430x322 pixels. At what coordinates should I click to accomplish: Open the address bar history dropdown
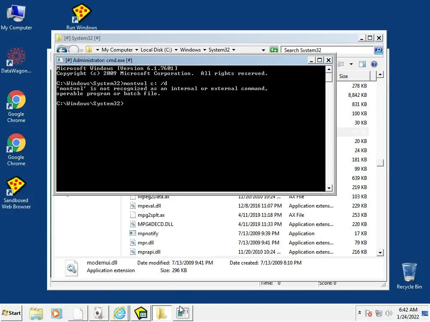(x=264, y=50)
